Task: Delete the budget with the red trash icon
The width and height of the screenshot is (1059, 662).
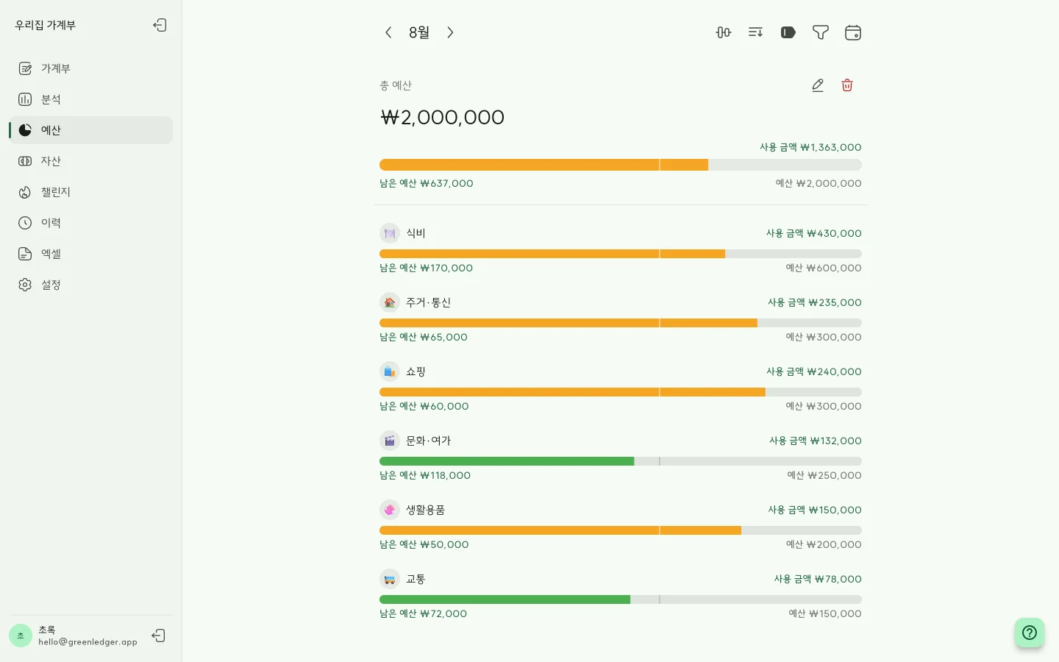Action: coord(847,85)
